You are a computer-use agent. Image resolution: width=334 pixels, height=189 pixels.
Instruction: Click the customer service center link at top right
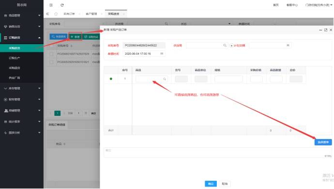pos(292,5)
